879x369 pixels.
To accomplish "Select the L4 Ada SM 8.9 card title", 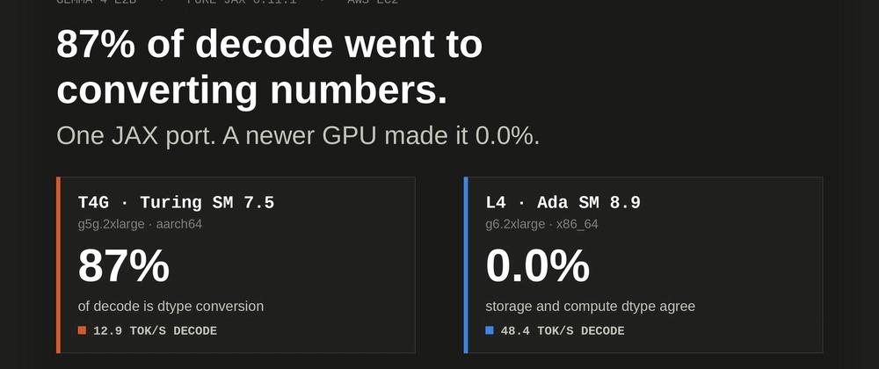I will [563, 202].
